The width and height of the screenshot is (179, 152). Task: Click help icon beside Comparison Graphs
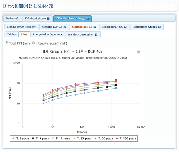coord(159,27)
